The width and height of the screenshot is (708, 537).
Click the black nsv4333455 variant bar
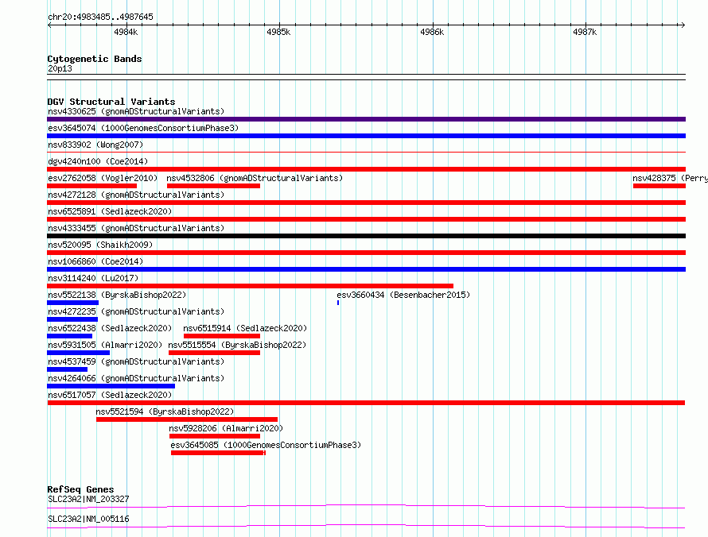click(366, 236)
